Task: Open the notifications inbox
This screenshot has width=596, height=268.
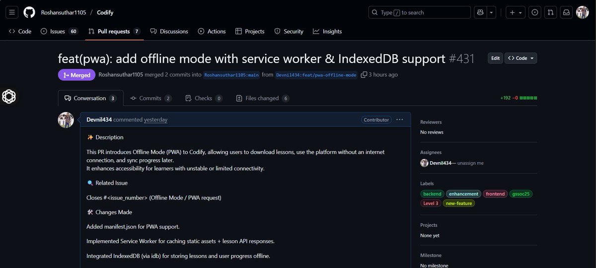Action: pyautogui.click(x=566, y=12)
